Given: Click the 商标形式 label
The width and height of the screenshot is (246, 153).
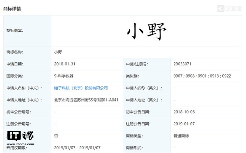Looking at the screenshot, I should pyautogui.click(x=134, y=148).
